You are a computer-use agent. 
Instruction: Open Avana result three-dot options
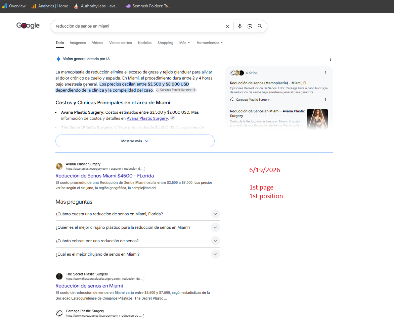144,169
